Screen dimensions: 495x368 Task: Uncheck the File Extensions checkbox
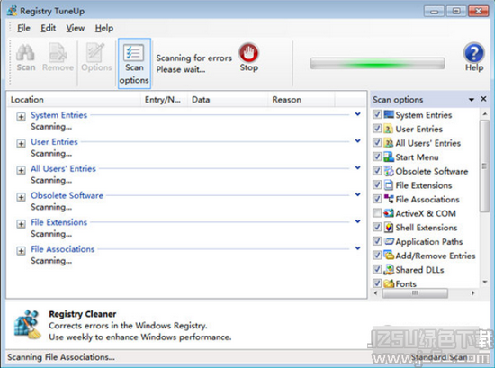tap(377, 184)
